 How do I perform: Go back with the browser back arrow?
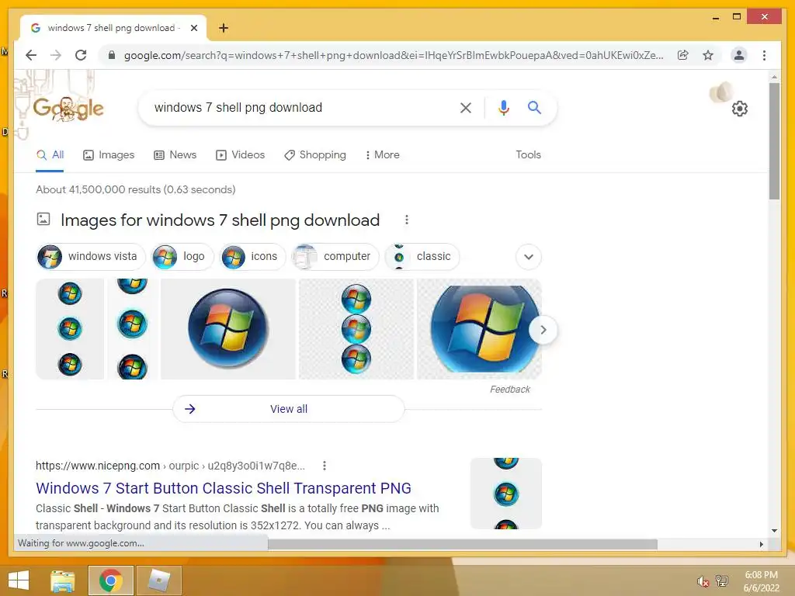pos(31,55)
